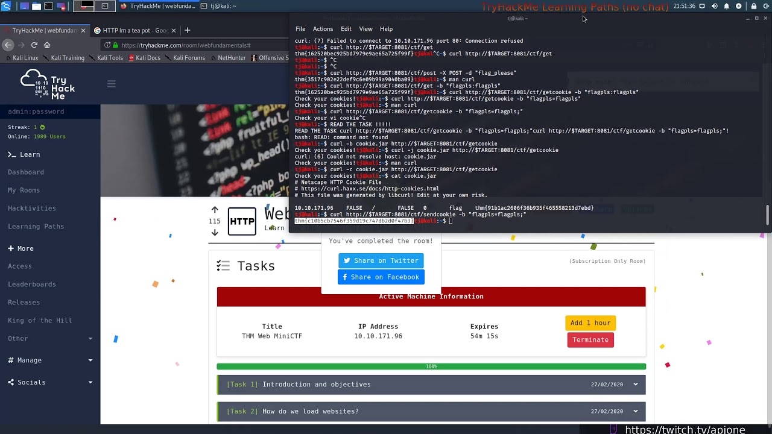Viewport: 772px width, 434px height.
Task: Switch to the tj@kali terminal taskbar entry
Action: click(x=218, y=6)
